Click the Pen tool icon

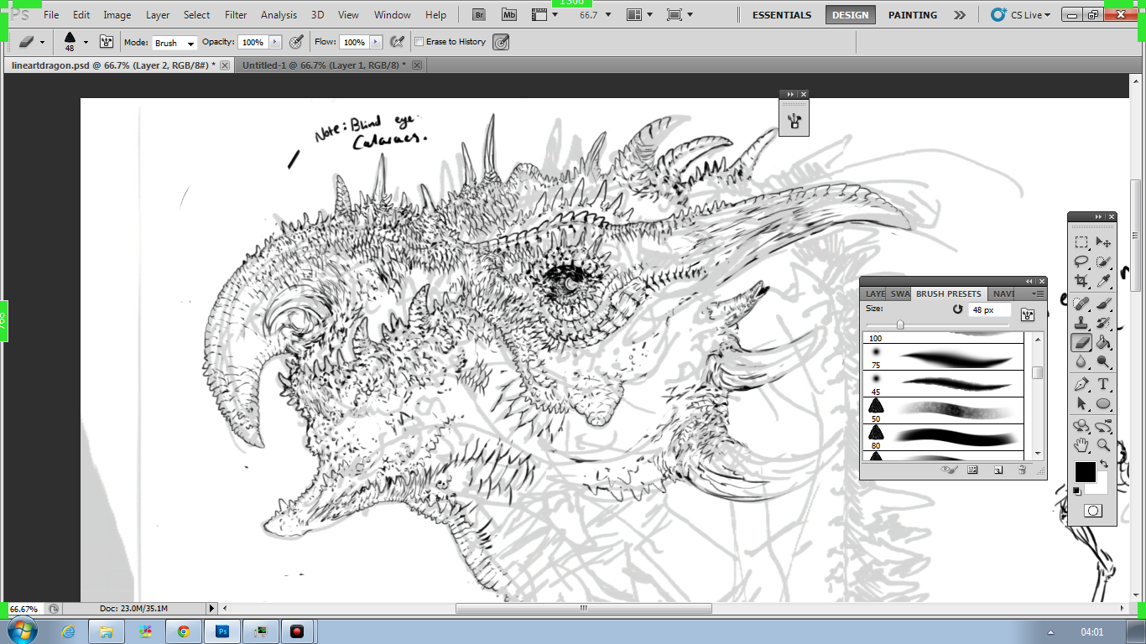coord(1081,384)
